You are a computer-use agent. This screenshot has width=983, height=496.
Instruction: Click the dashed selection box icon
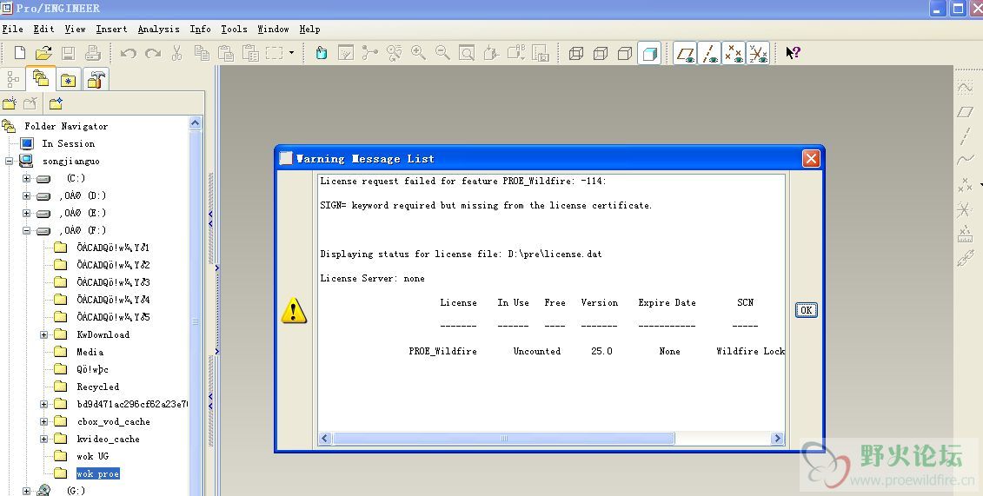274,53
